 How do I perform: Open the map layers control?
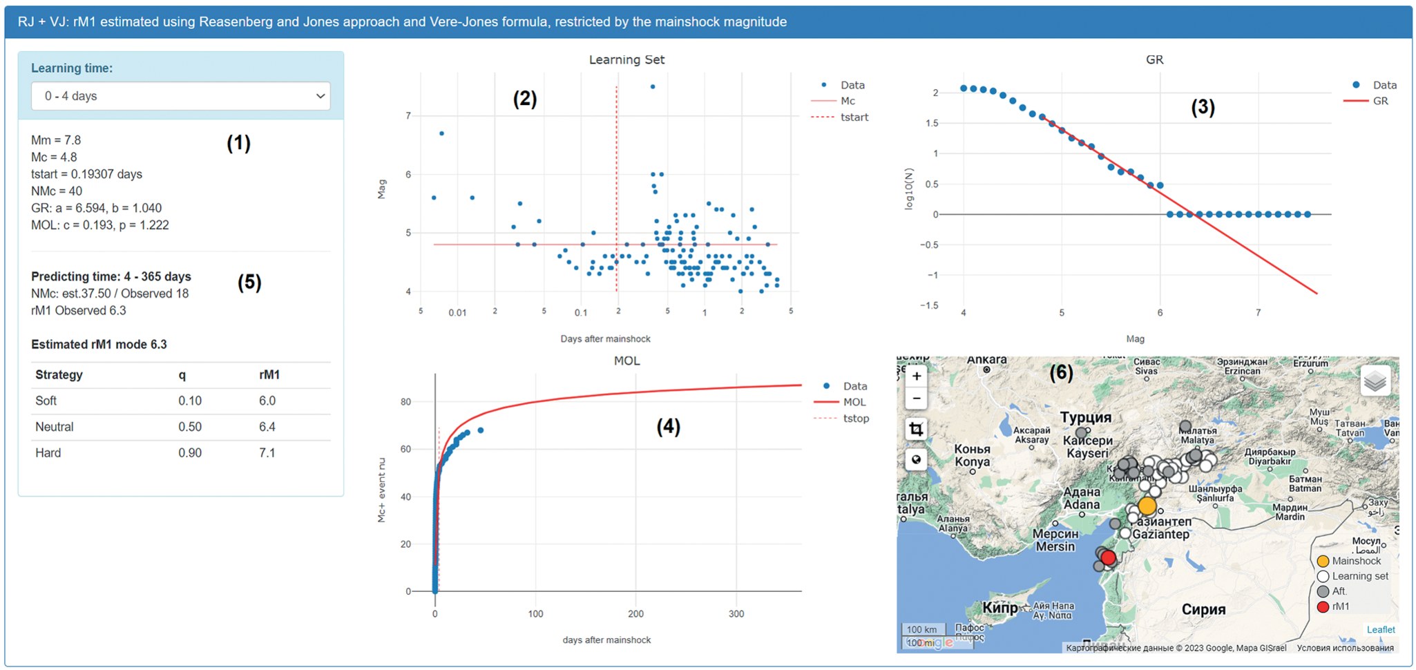tap(1375, 381)
